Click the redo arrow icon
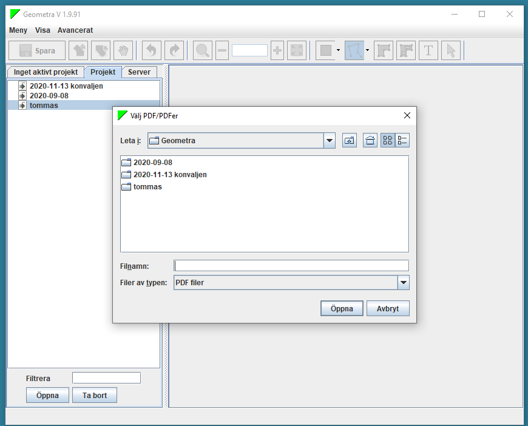Image resolution: width=528 pixels, height=426 pixels. tap(174, 50)
